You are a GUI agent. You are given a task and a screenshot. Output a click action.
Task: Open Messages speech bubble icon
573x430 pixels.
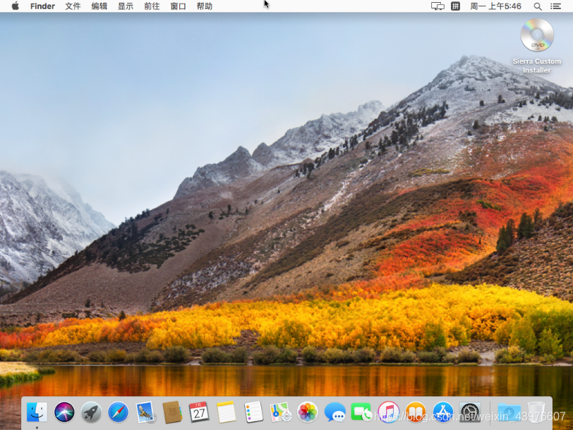click(334, 412)
